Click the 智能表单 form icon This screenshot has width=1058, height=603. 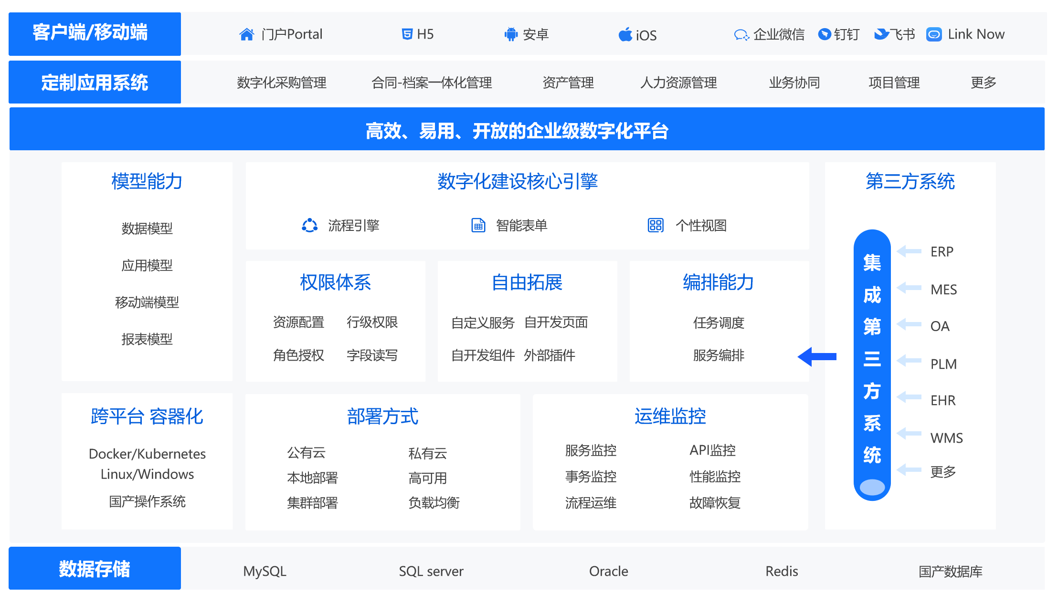click(478, 225)
